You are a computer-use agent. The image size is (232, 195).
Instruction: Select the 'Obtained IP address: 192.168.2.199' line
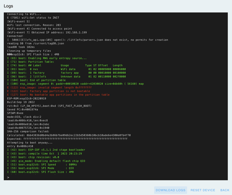pyautogui.click(x=47, y=32)
